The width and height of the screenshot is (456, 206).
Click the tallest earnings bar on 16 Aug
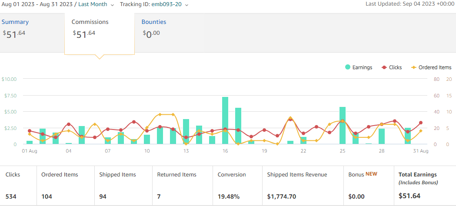[225, 120]
